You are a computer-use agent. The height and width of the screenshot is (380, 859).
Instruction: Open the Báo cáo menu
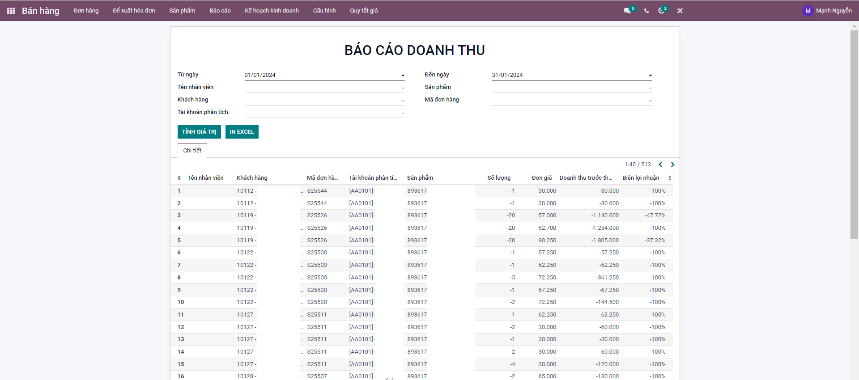click(220, 11)
